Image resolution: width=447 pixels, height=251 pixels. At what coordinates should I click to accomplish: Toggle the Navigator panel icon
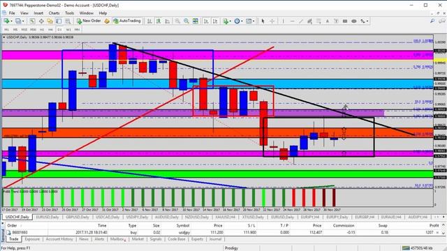(x=50, y=21)
